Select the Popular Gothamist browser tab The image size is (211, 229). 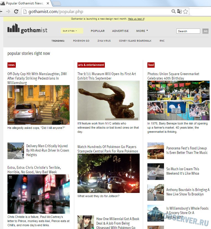click(25, 3)
